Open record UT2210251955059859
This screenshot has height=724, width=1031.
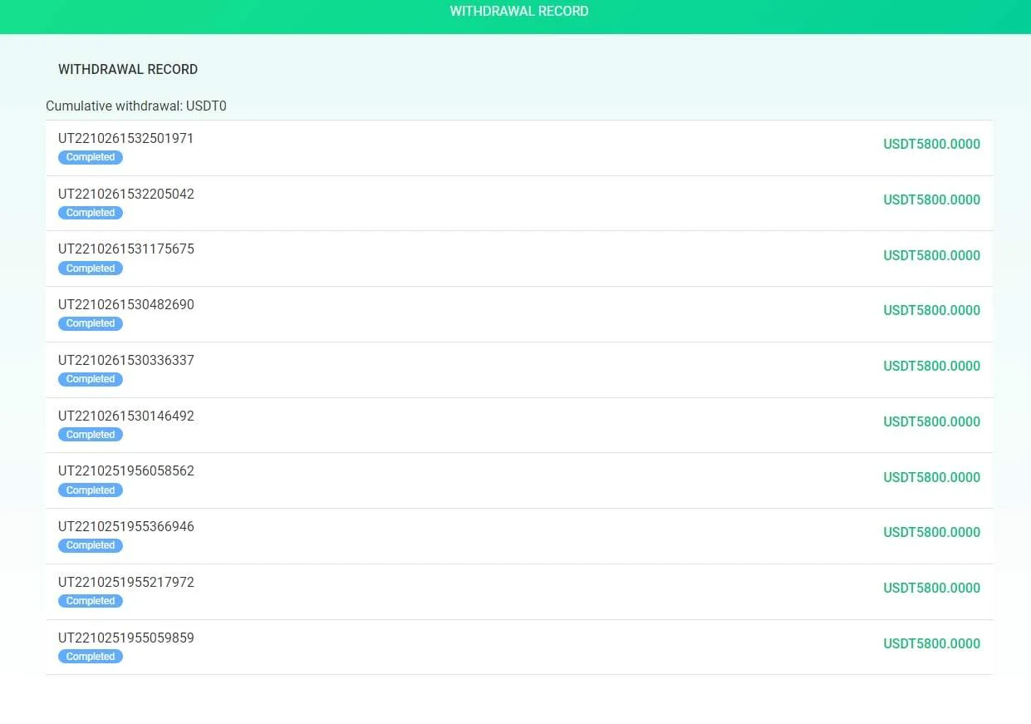coord(519,648)
